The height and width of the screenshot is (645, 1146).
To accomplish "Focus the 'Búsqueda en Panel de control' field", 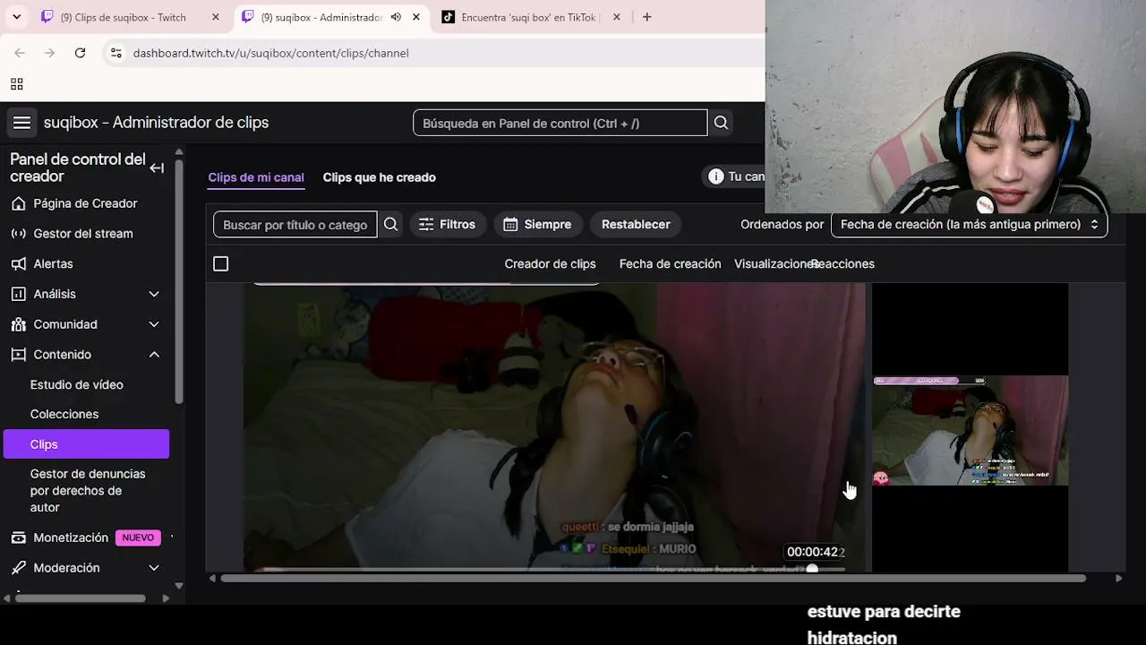I will (560, 123).
